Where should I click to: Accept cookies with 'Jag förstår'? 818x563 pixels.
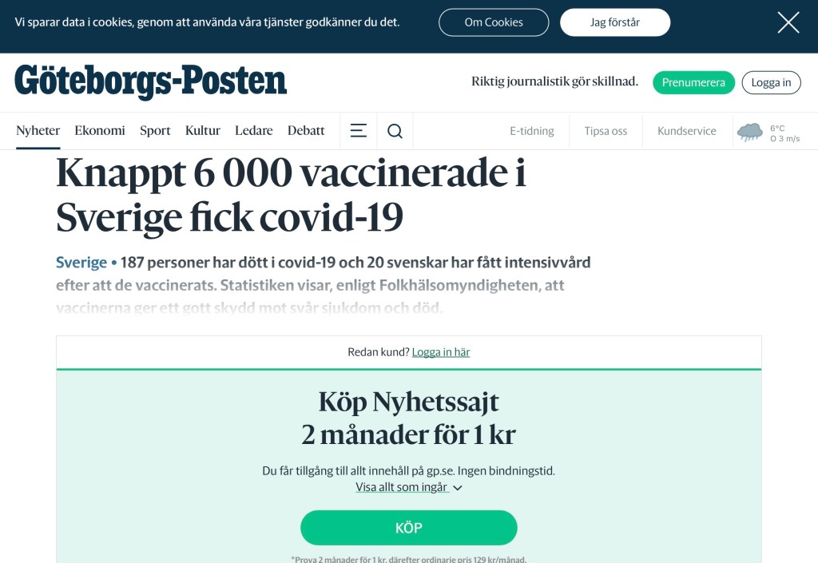point(614,22)
